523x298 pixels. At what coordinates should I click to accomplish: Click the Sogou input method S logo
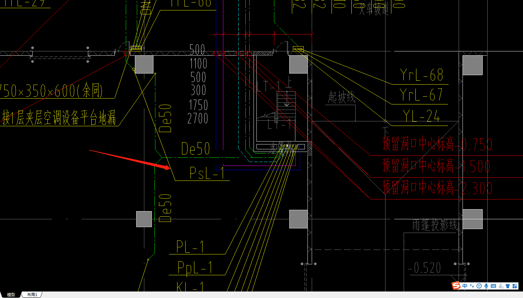[456, 286]
